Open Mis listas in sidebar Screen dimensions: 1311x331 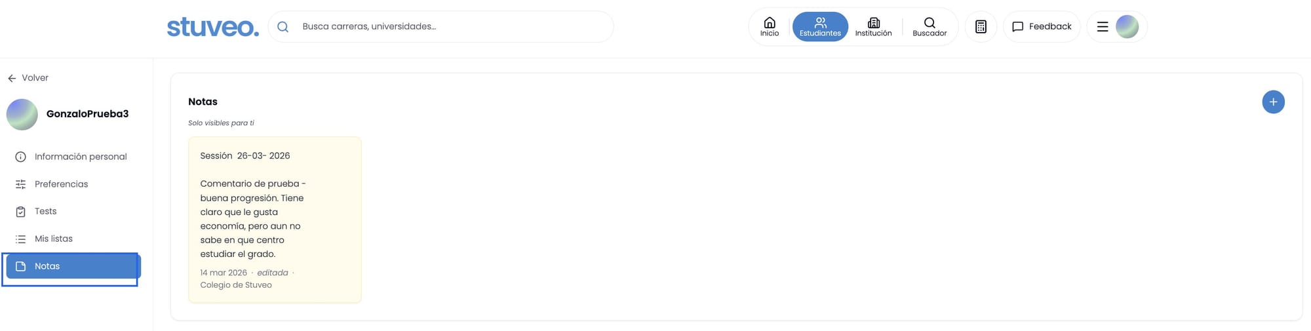(71, 239)
